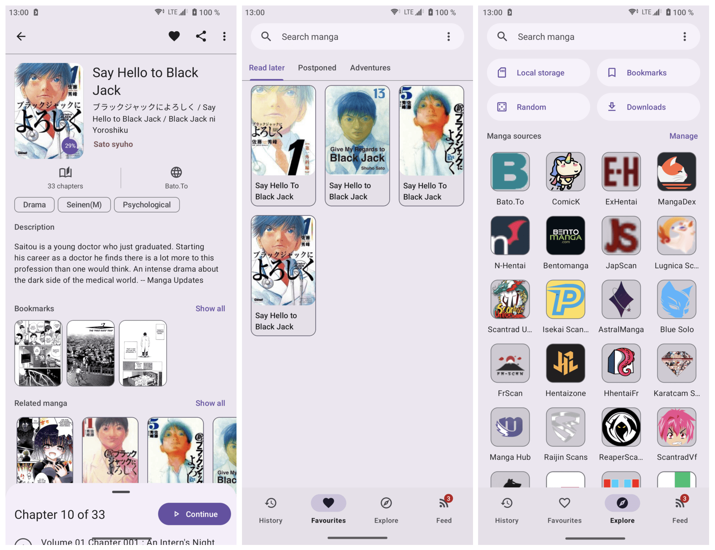Pick a Random manga
The image size is (715, 550).
coord(538,107)
